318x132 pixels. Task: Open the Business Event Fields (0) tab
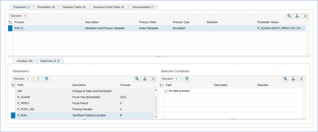[x=109, y=7]
